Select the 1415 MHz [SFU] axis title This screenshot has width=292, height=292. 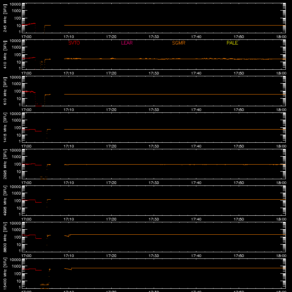[5, 127]
